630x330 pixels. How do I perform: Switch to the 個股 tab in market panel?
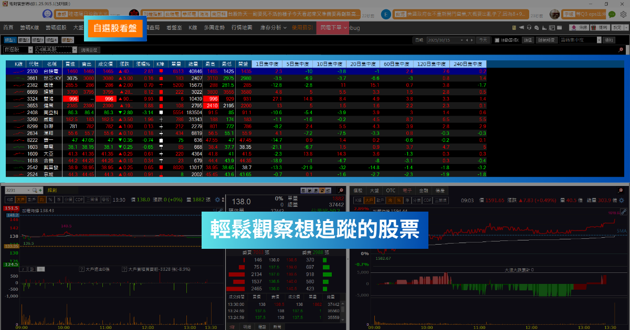point(358,190)
